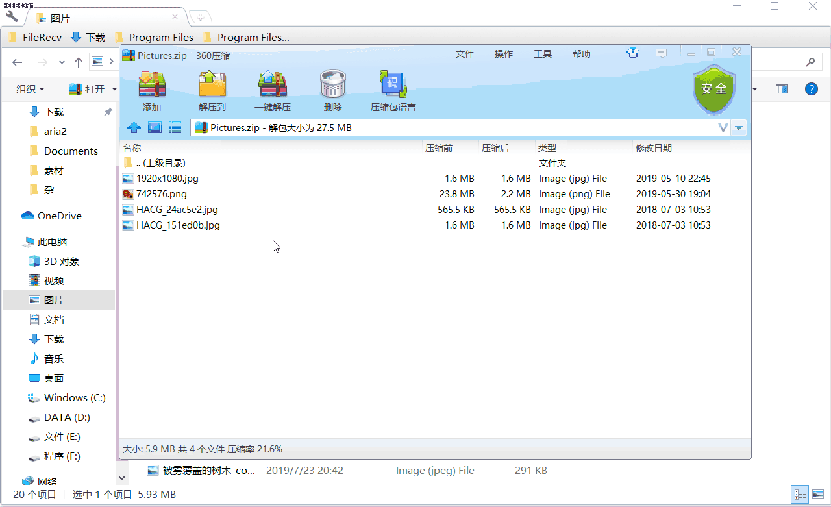Image resolution: width=831 pixels, height=507 pixels.
Task: Open the skin shirt icon in the title bar
Action: [x=633, y=53]
